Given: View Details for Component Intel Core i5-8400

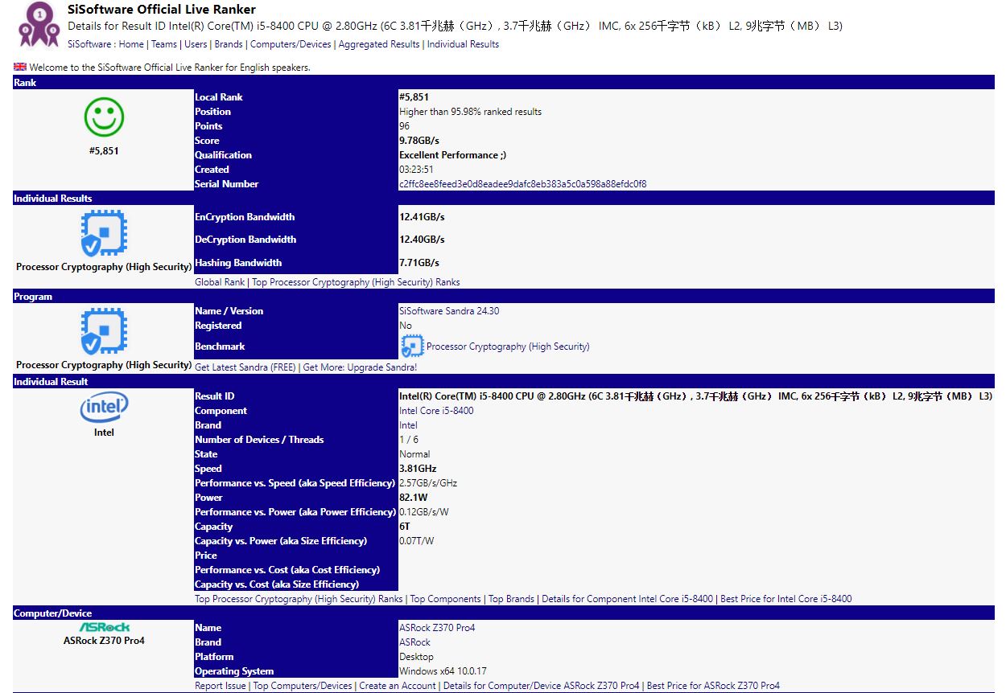Looking at the screenshot, I should 628,599.
